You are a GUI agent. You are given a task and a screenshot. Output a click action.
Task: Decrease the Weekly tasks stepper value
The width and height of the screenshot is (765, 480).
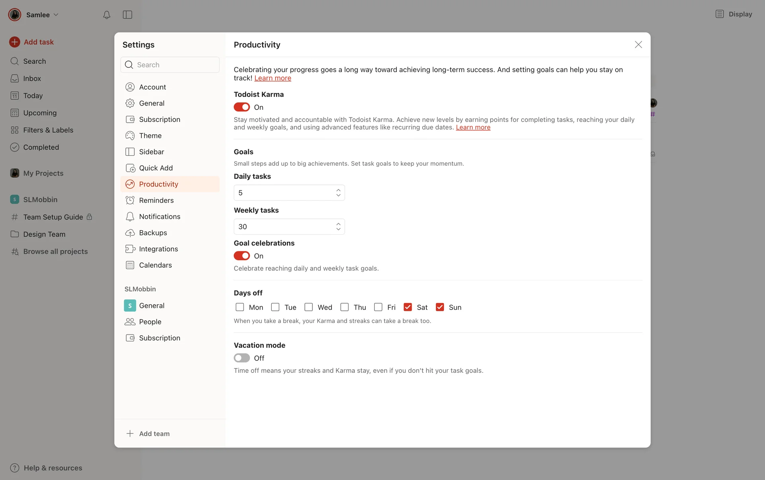click(338, 229)
